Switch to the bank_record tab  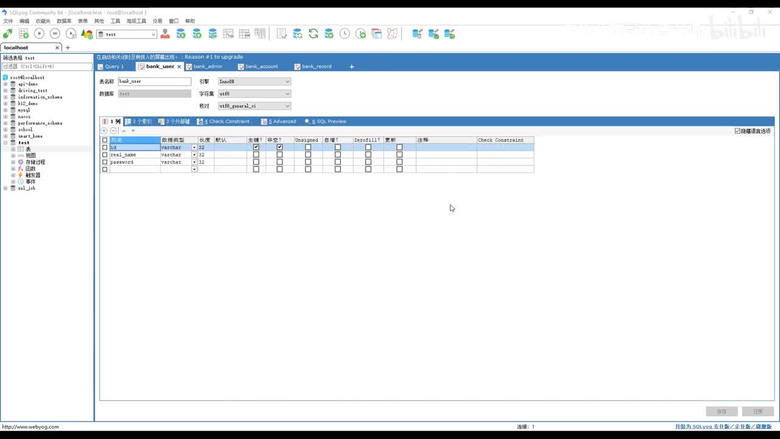coord(316,66)
